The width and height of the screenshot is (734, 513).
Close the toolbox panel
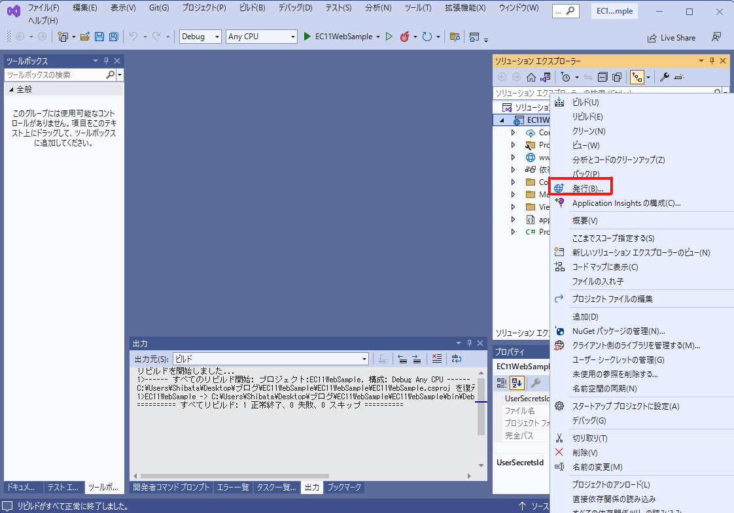[117, 61]
